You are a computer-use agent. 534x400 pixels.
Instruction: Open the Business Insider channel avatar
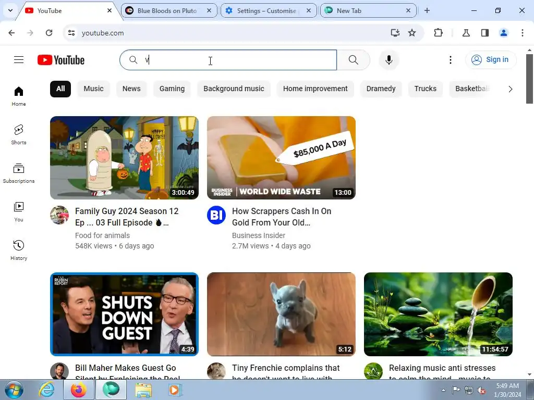click(x=216, y=215)
